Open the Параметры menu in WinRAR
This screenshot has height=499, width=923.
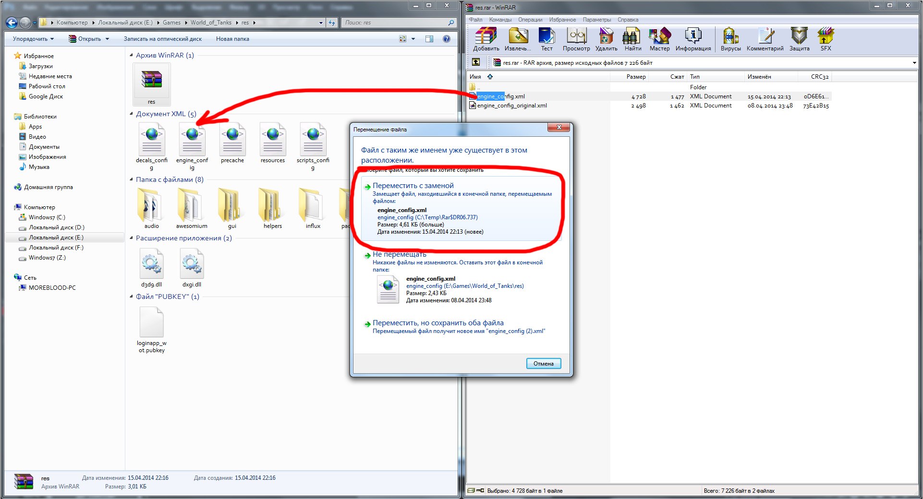tap(597, 20)
